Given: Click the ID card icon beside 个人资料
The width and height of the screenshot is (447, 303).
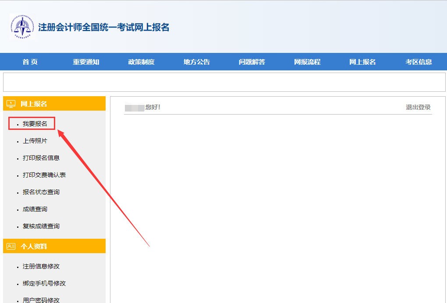Looking at the screenshot, I should pyautogui.click(x=11, y=247).
